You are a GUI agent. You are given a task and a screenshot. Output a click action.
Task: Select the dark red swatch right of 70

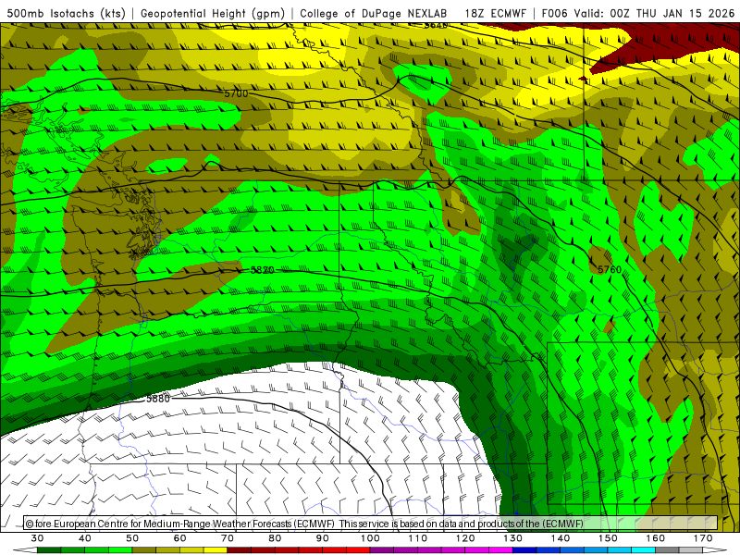click(239, 550)
